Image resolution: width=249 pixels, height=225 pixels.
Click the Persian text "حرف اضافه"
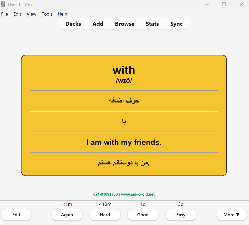(124, 100)
